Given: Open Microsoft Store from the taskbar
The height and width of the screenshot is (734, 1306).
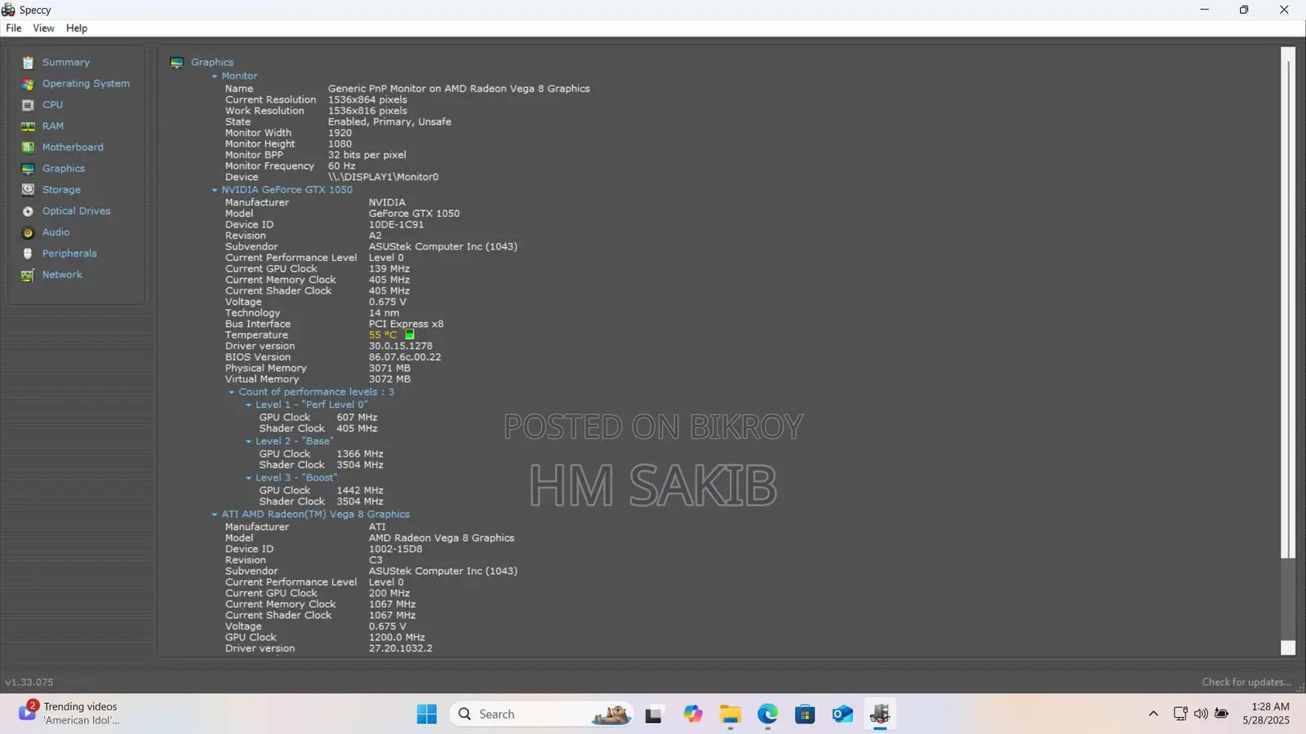Looking at the screenshot, I should tap(805, 714).
